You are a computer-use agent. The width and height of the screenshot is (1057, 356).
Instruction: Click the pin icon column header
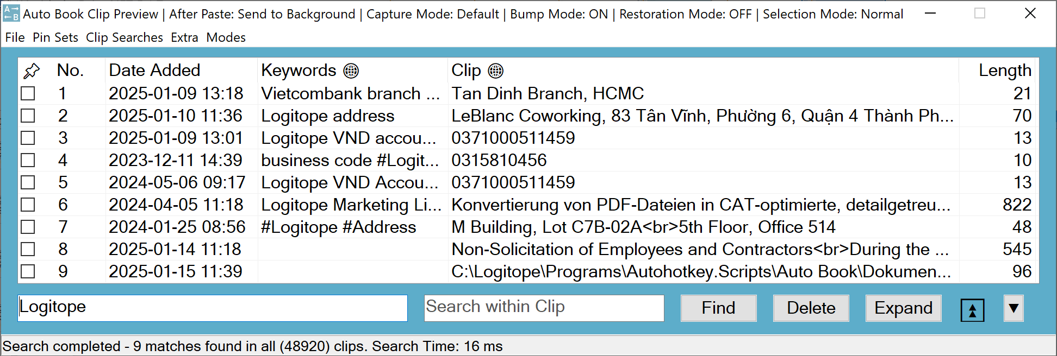pyautogui.click(x=32, y=71)
